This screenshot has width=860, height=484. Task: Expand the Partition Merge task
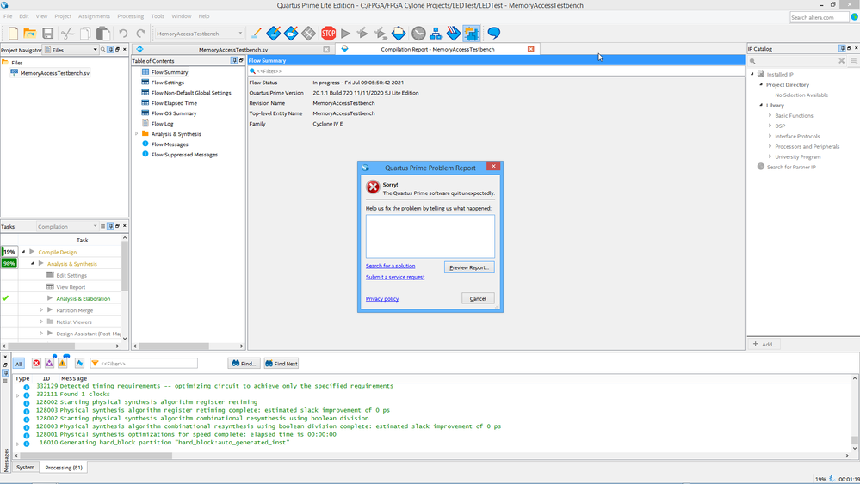pyautogui.click(x=50, y=309)
